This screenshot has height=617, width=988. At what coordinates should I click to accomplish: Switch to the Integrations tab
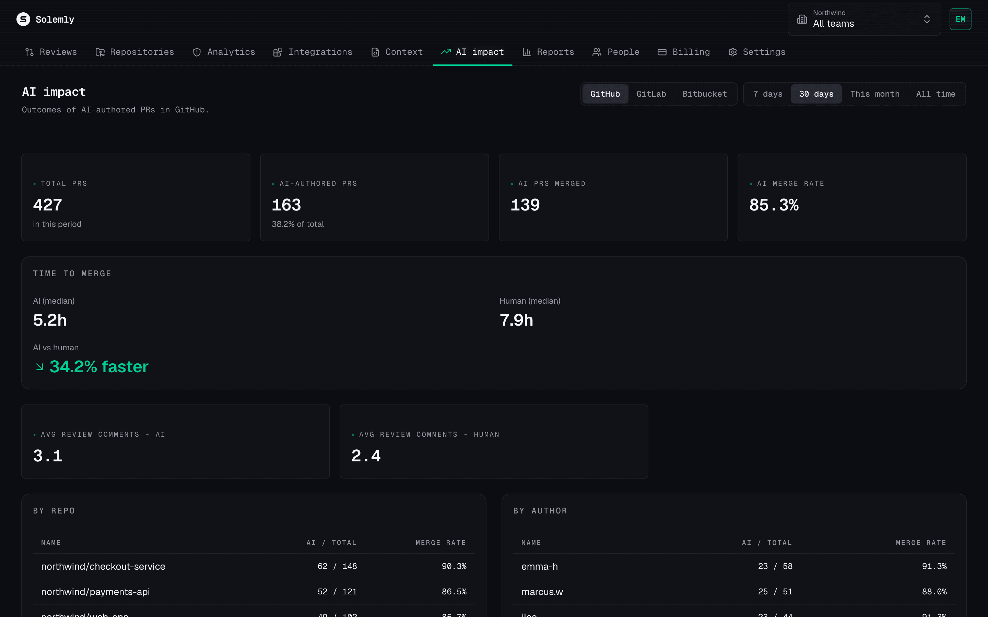coord(313,52)
